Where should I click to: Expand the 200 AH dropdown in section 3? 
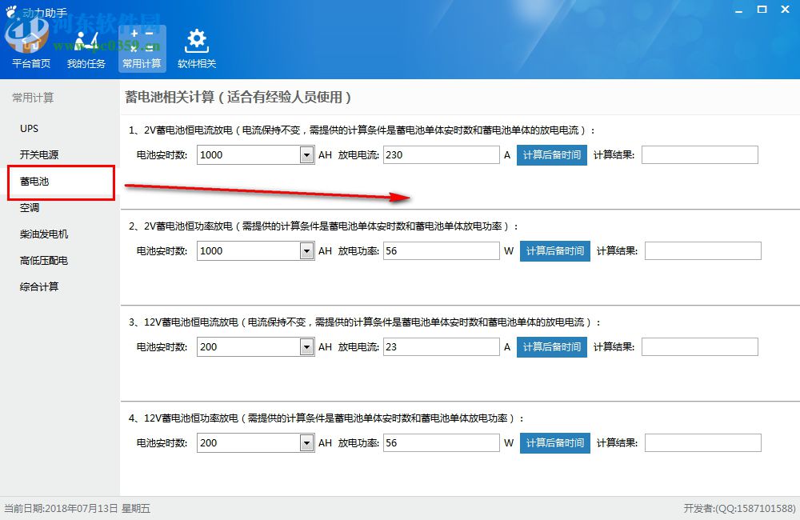(305, 346)
